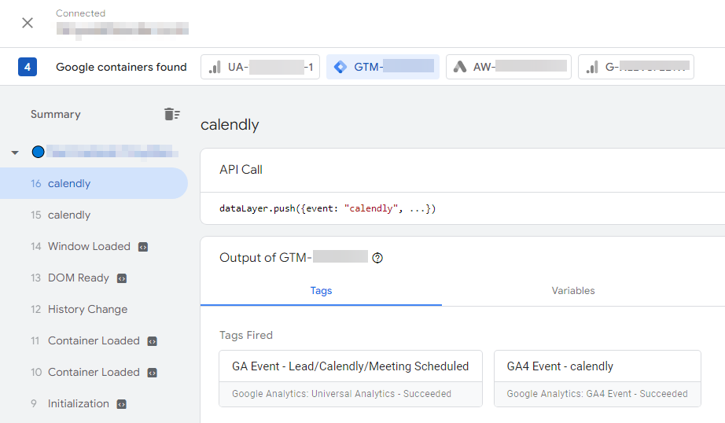Click code icon beside Container Loaded 11
This screenshot has width=725, height=423.
(x=152, y=341)
